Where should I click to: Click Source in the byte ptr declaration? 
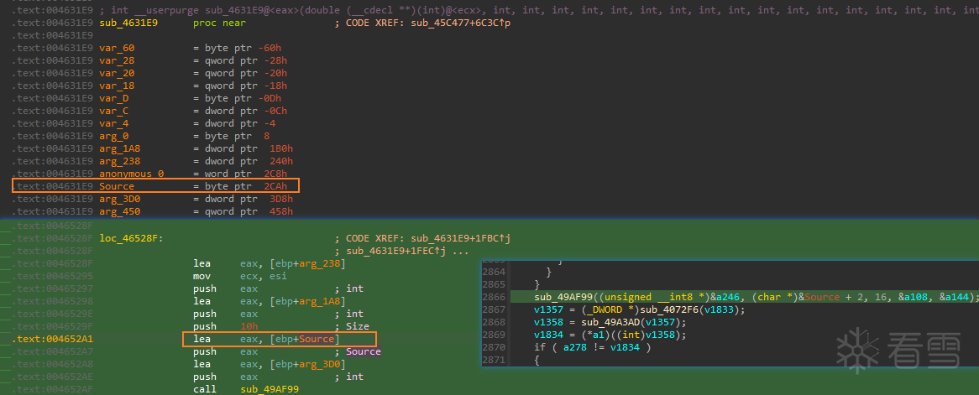click(116, 186)
